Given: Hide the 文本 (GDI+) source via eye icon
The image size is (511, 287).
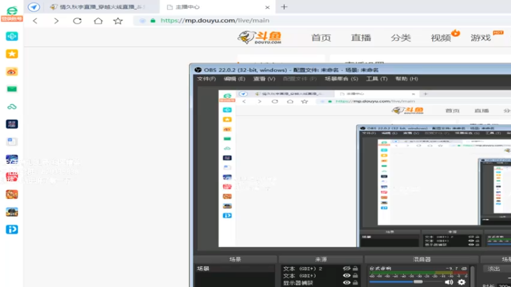Looking at the screenshot, I should 346,276.
